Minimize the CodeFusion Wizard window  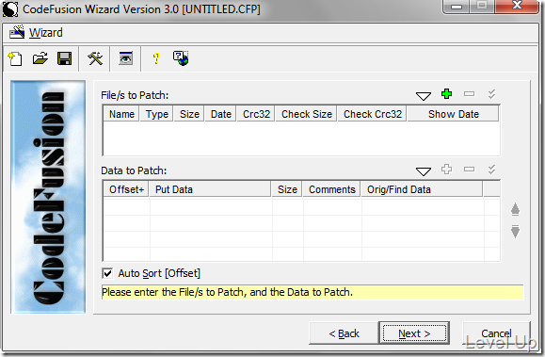457,6
